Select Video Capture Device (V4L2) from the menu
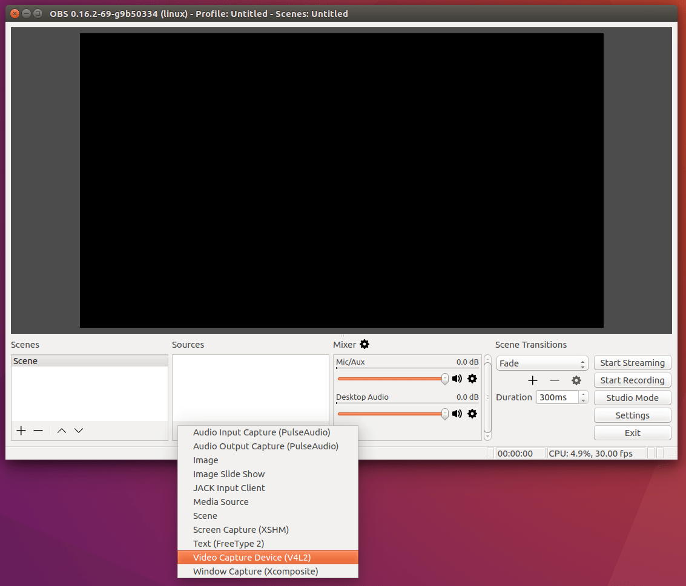This screenshot has height=586, width=686. [251, 557]
